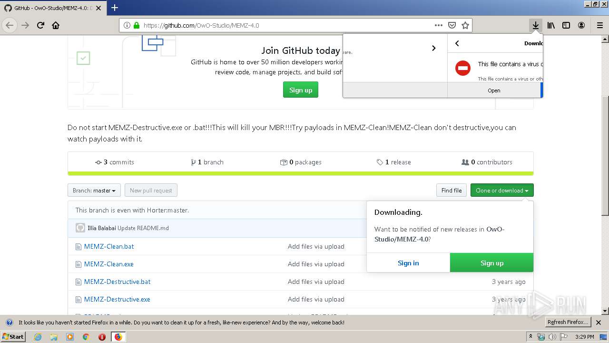Click Sign up in Downloading popup
This screenshot has width=609, height=343.
[x=492, y=263]
